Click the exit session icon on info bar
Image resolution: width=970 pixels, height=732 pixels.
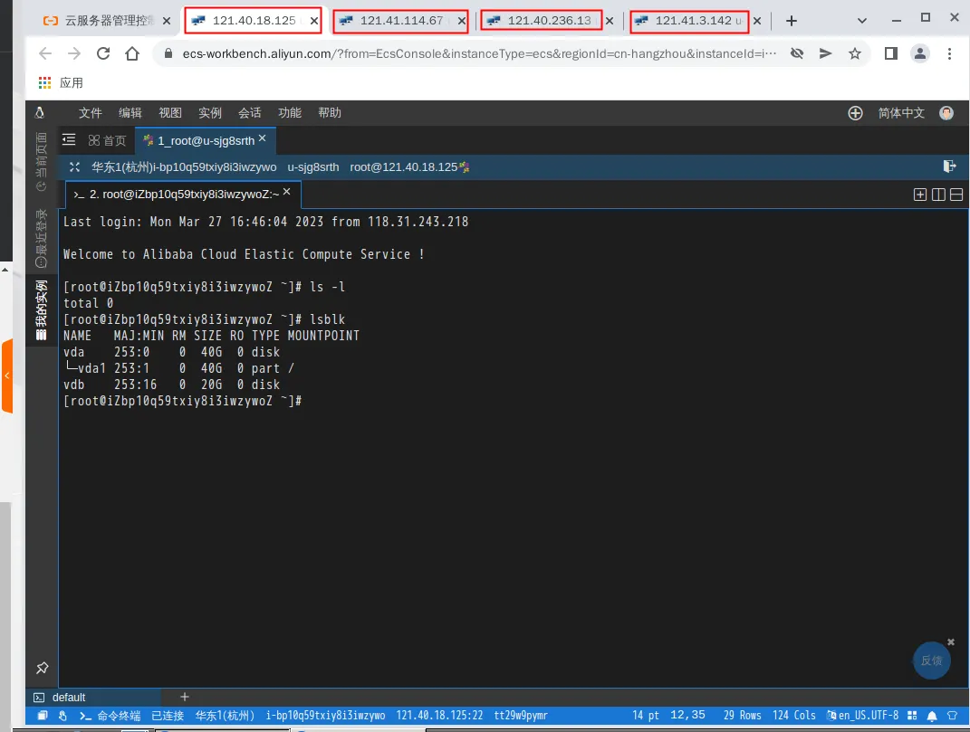pos(949,166)
